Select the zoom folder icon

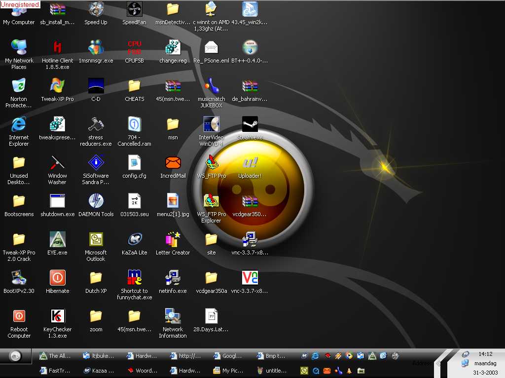click(x=96, y=316)
